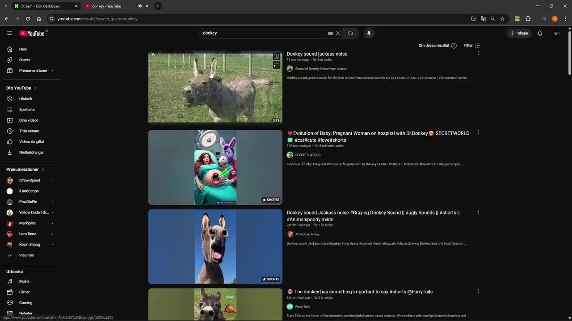Open more options for Braying Donkey Sound video
Screen dimensions: 572x321
pyautogui.click(x=478, y=212)
